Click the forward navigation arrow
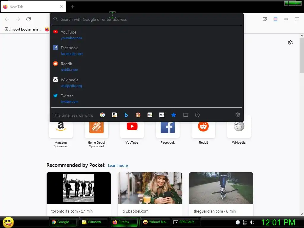 point(18,19)
